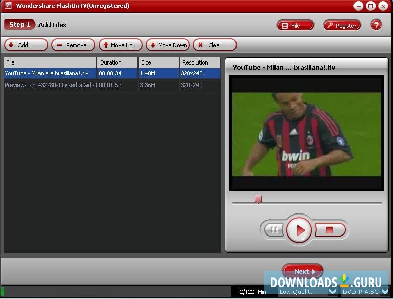
Task: Play the preview video
Action: point(299,230)
